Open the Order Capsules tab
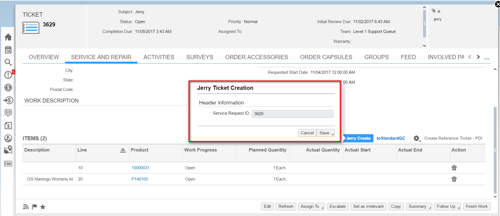This screenshot has width=500, height=216. (326, 57)
